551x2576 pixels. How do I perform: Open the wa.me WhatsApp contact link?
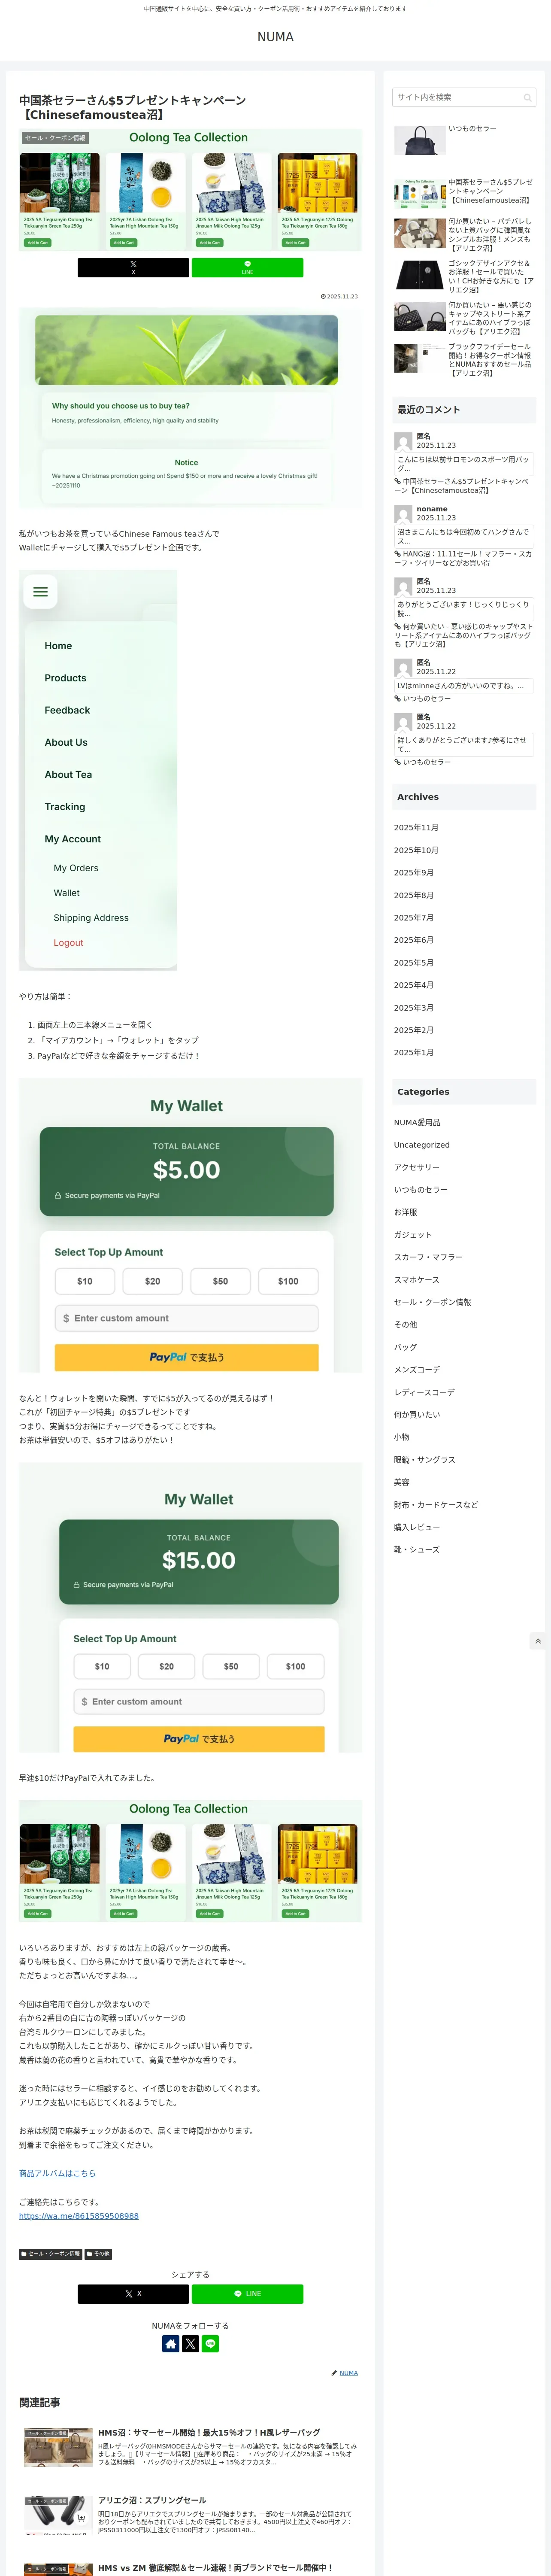79,2215
